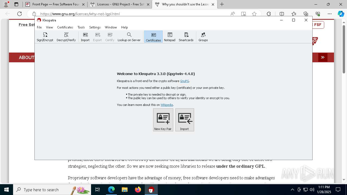Toggle split screen in Edge
Viewport: 347px width, 195px height.
[x=282, y=14]
